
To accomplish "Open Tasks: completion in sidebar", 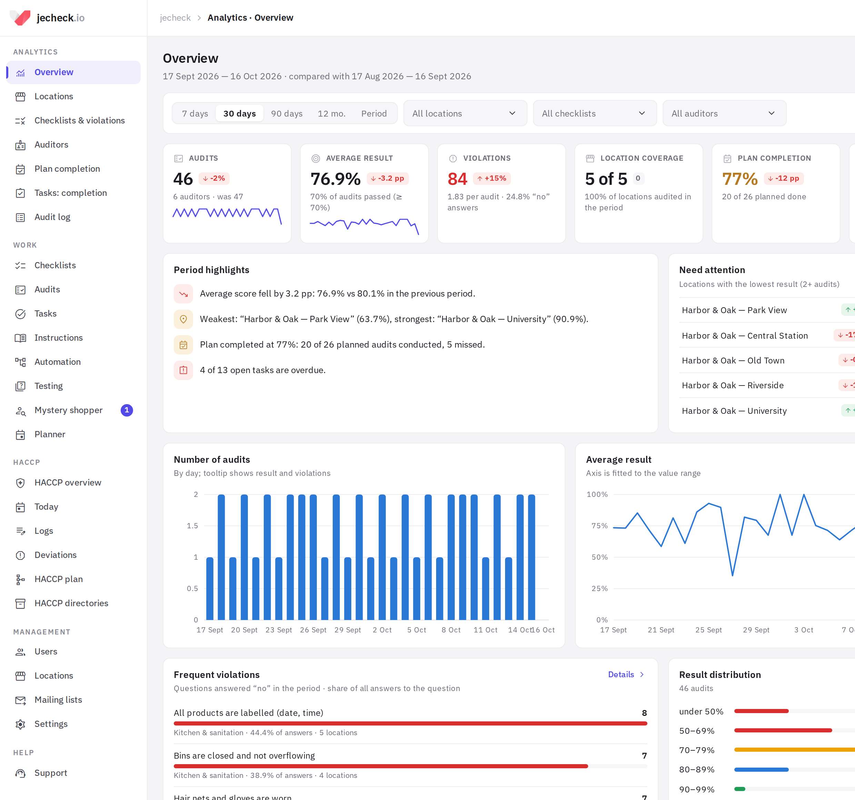I will coord(73,193).
